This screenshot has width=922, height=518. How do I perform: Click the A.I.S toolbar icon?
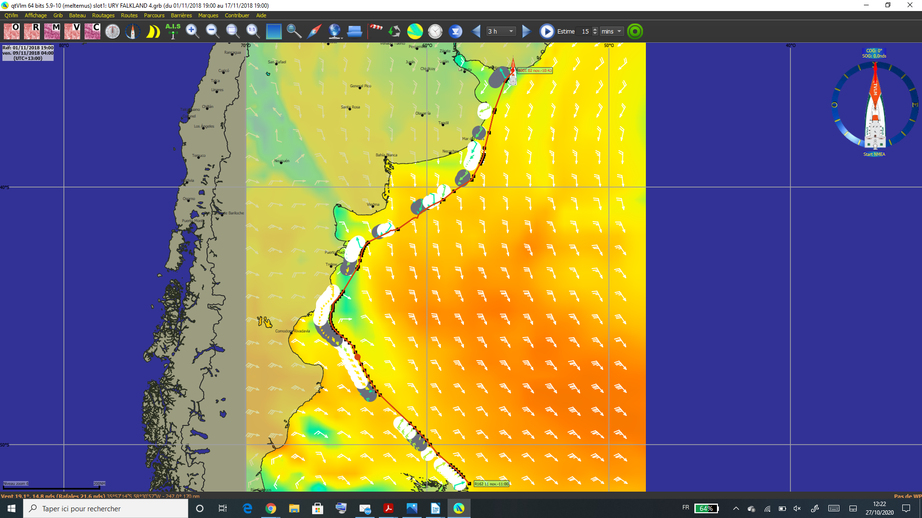[x=173, y=31]
